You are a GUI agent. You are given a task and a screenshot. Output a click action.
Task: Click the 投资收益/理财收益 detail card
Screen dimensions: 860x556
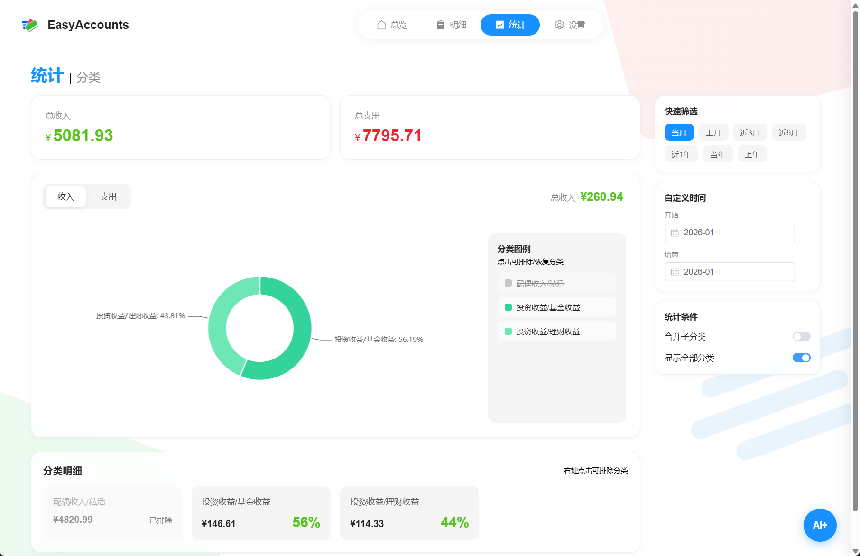coord(409,513)
